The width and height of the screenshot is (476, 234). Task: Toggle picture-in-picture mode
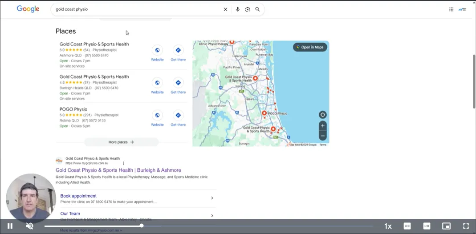(x=446, y=226)
